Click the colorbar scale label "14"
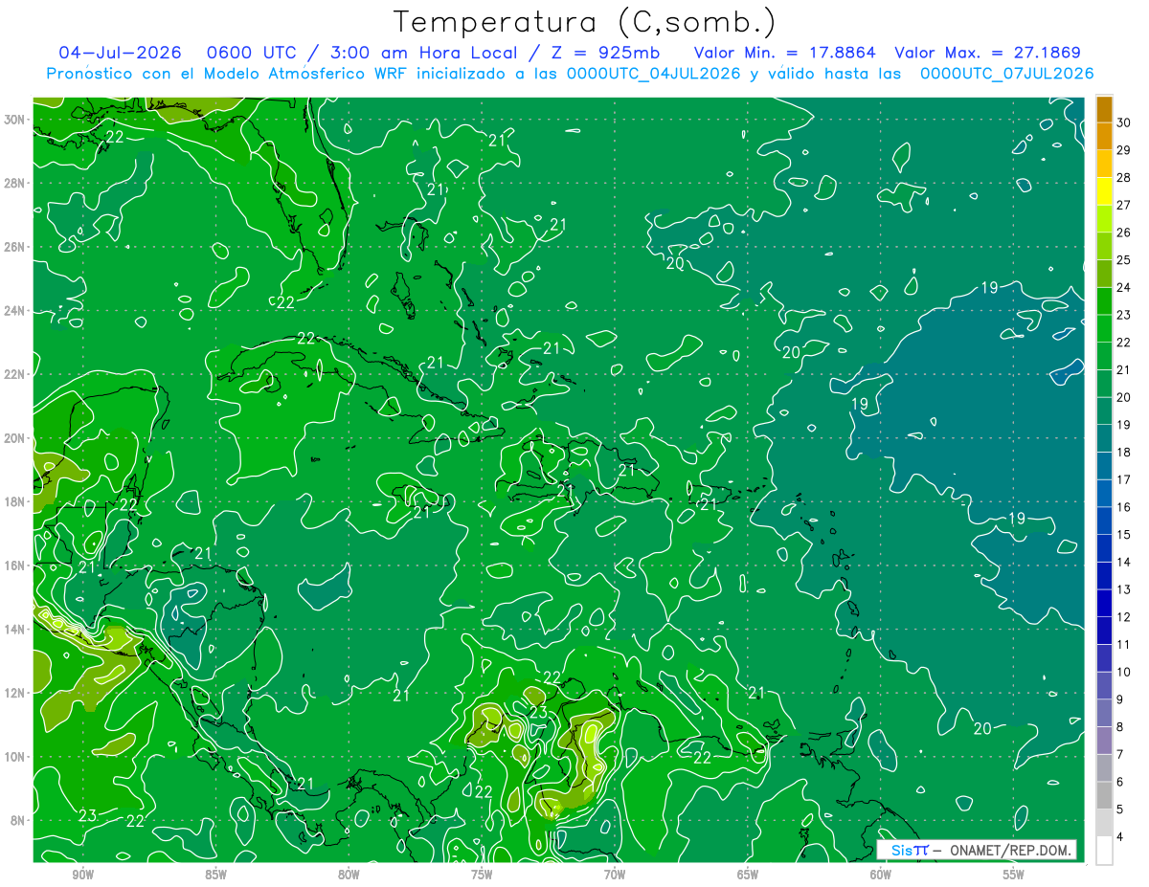 (x=1125, y=562)
